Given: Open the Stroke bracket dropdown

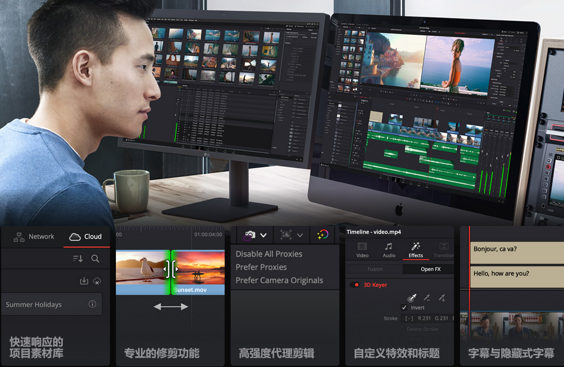Looking at the screenshot, I should pyautogui.click(x=409, y=318).
